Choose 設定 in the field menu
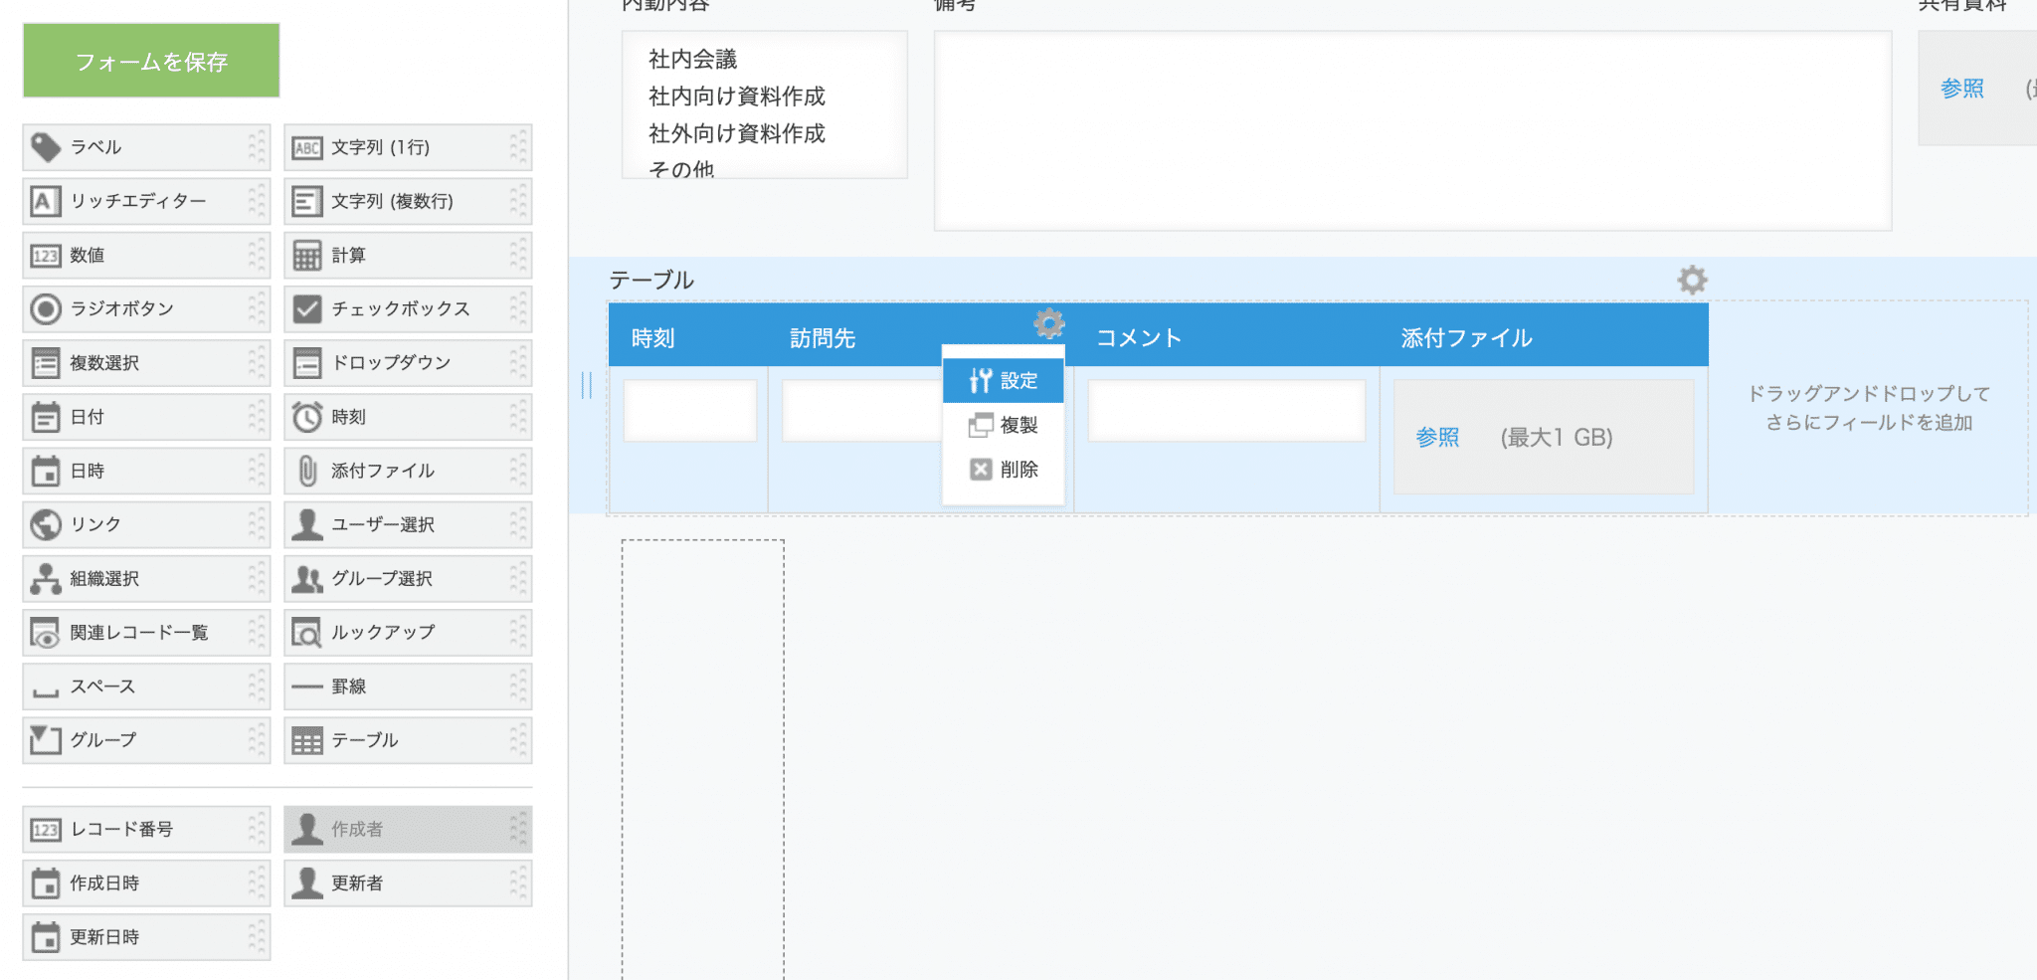The image size is (2037, 980). point(1003,380)
